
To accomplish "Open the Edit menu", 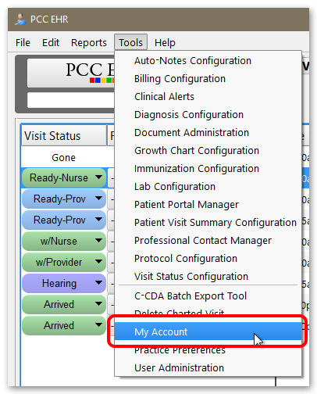I will [51, 42].
